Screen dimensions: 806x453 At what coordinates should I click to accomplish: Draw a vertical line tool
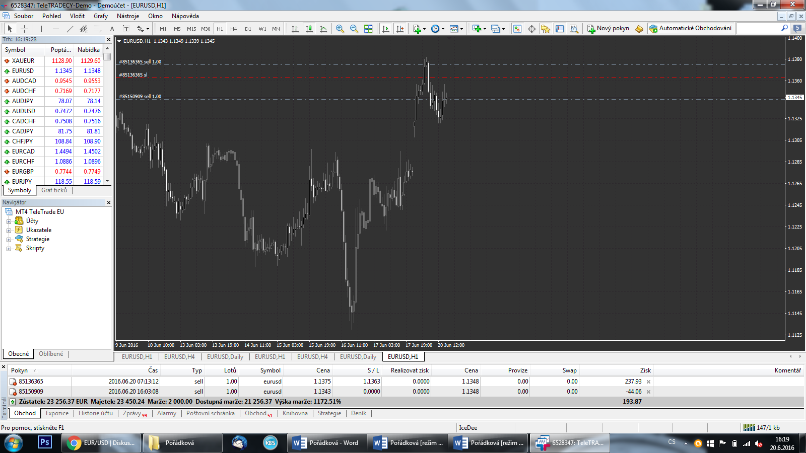41,29
